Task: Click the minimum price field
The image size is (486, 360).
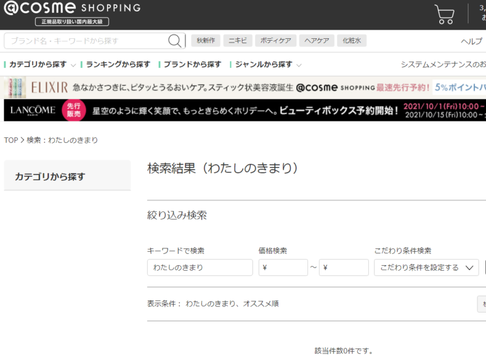Action: (x=283, y=267)
